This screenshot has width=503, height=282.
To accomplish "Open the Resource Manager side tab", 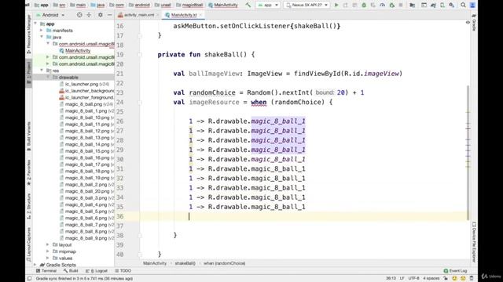I will 28,34.
